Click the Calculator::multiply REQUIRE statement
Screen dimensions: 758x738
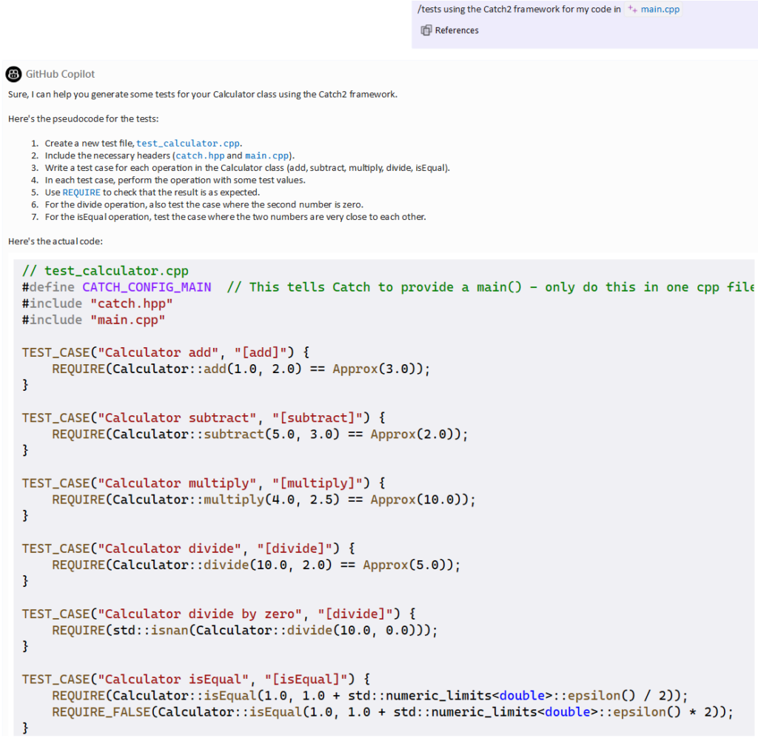[x=264, y=500]
